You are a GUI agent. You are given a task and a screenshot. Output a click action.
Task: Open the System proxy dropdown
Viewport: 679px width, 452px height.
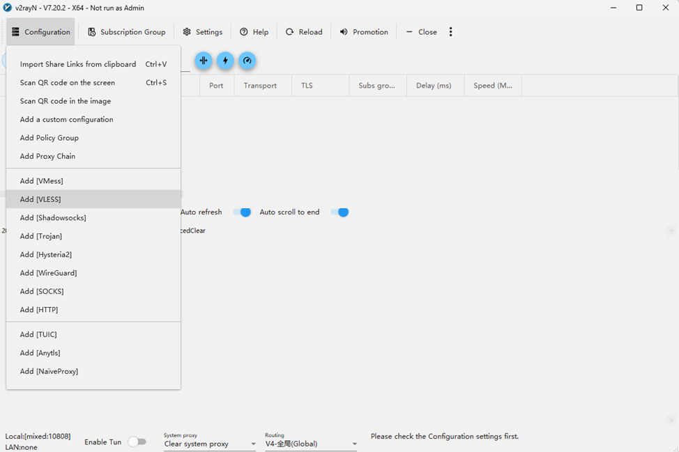pos(210,444)
